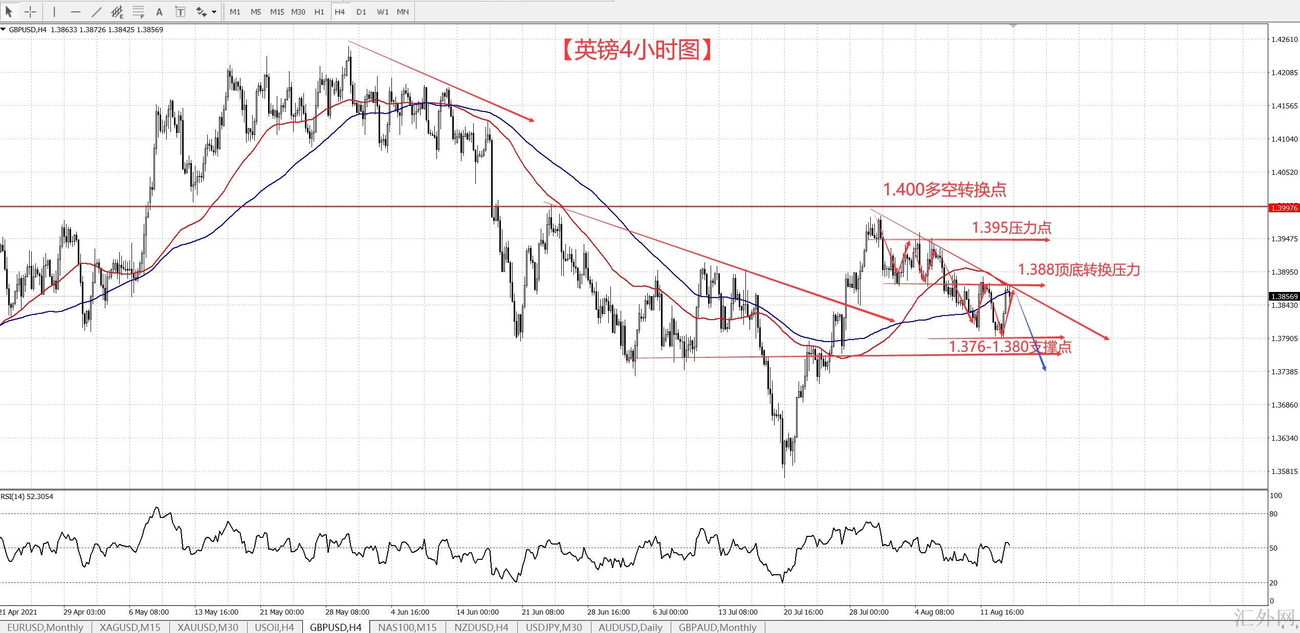
Task: Choose the horizontal line tool
Action: (x=76, y=11)
